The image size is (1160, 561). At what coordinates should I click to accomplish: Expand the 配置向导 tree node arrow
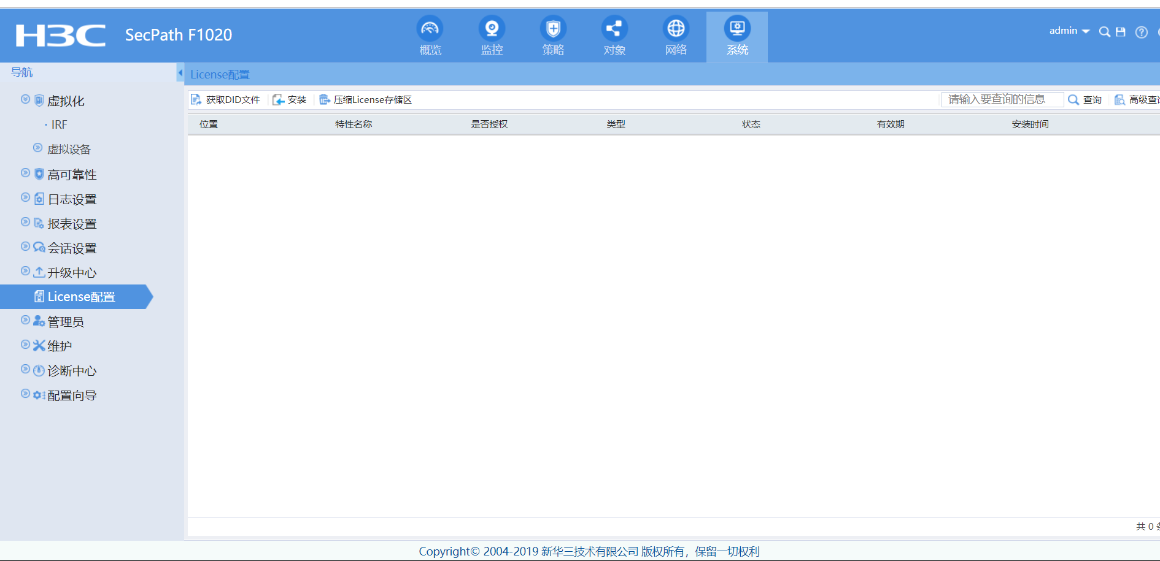coord(25,394)
